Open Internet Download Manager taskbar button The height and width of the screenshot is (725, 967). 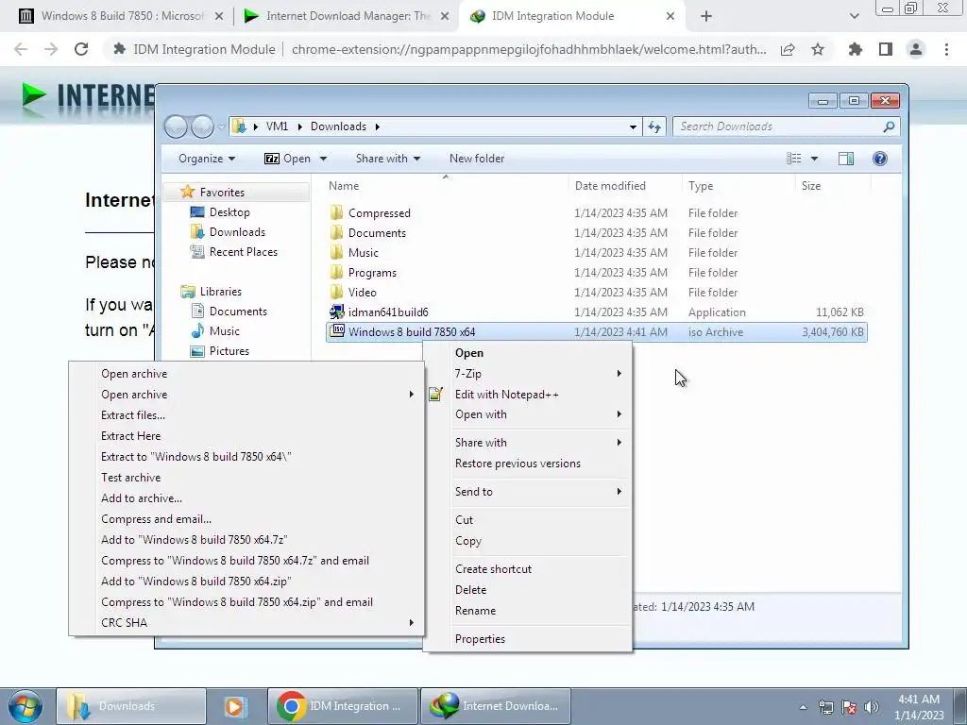[495, 706]
